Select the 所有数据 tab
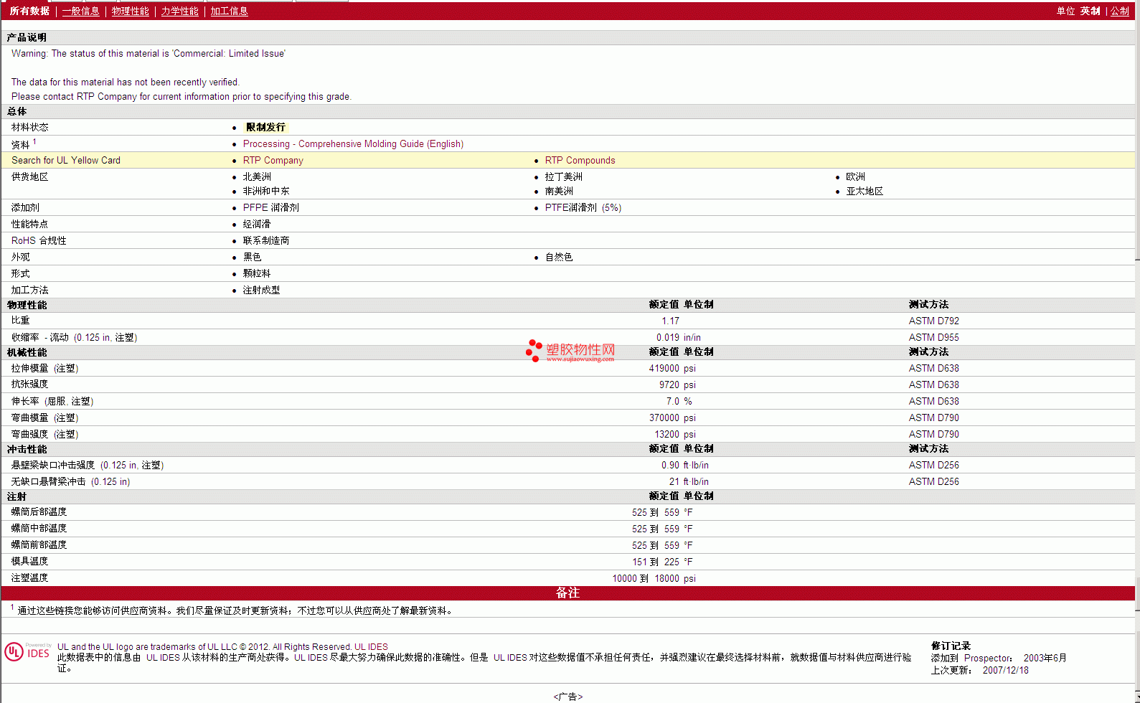The image size is (1140, 703). (29, 11)
